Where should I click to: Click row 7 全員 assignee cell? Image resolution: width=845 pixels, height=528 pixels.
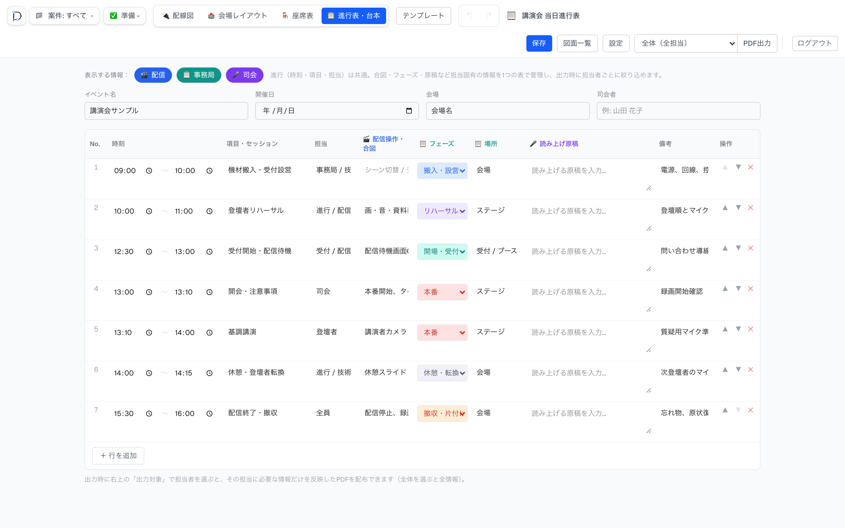coord(334,413)
